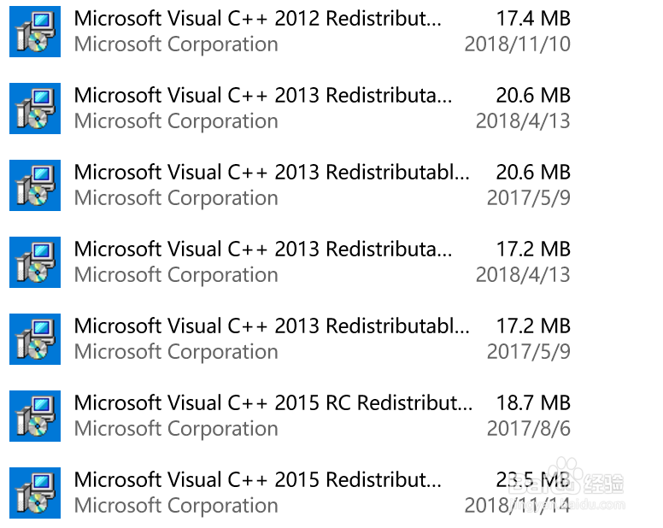Click icon of 2013 Redistributable 17.2 MB dated 2017/5/9
This screenshot has height=528, width=663.
(35, 339)
